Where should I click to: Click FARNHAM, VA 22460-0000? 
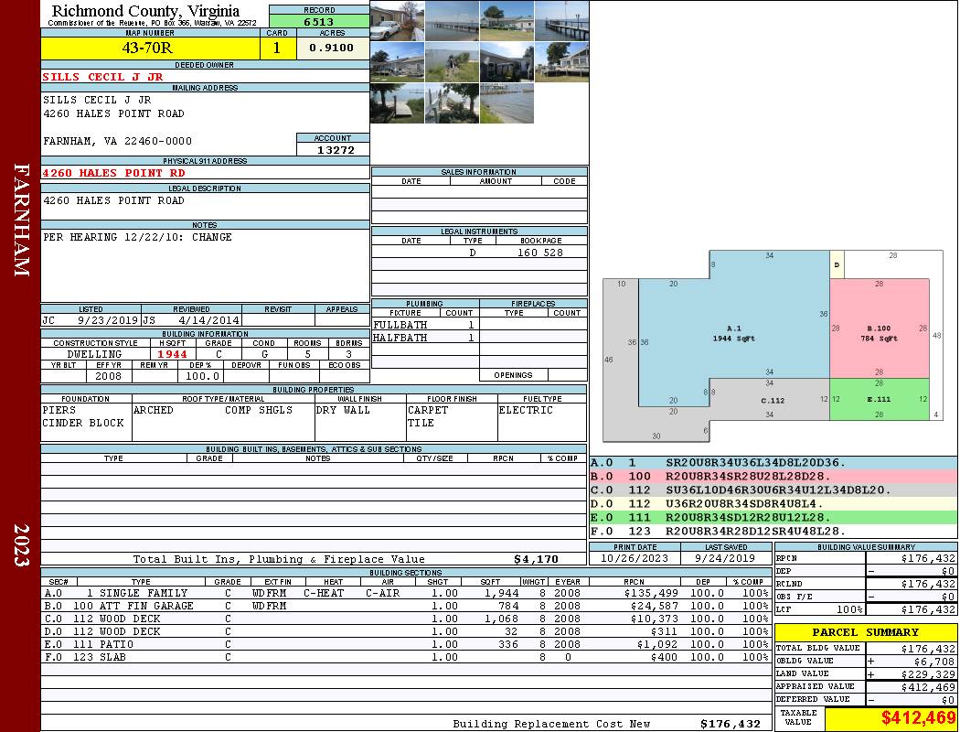point(118,141)
